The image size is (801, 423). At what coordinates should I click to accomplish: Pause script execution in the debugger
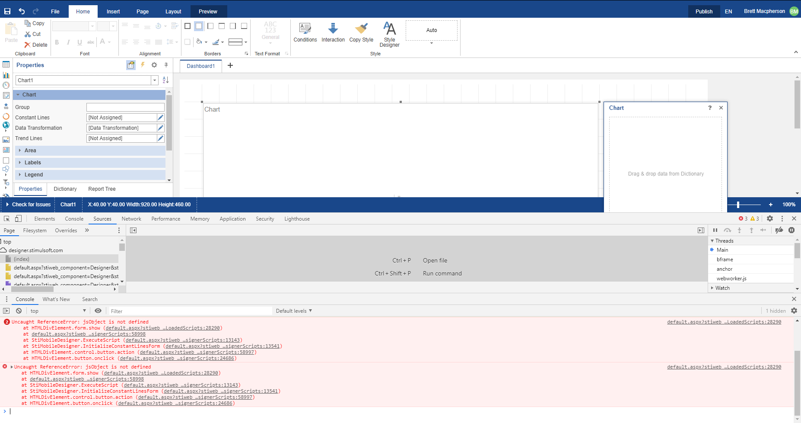pyautogui.click(x=715, y=231)
